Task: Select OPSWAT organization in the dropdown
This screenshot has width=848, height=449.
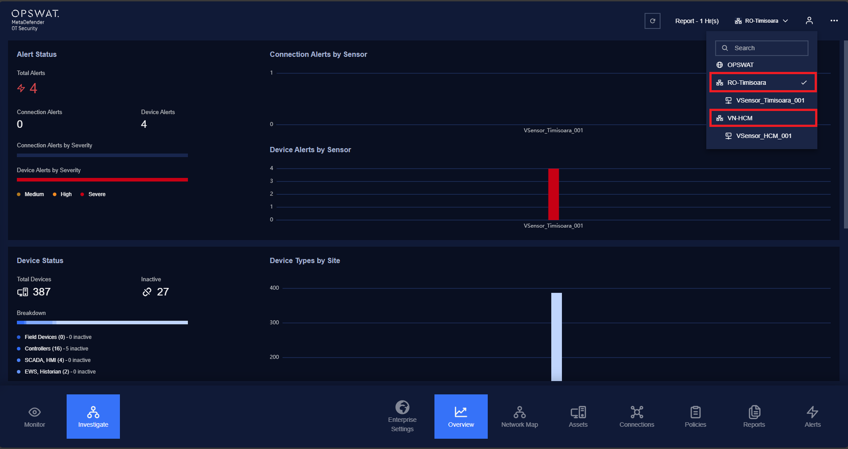Action: tap(761, 65)
